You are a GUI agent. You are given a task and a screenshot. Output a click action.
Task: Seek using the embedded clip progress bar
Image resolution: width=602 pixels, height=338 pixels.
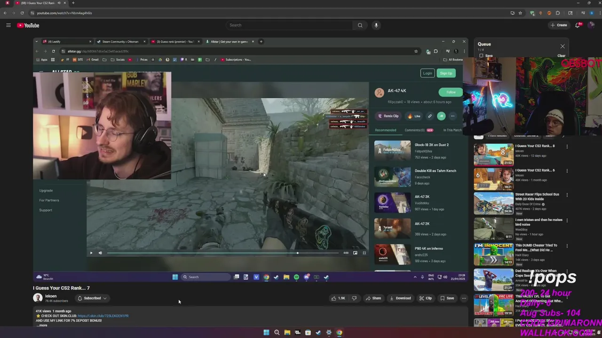tap(222, 253)
